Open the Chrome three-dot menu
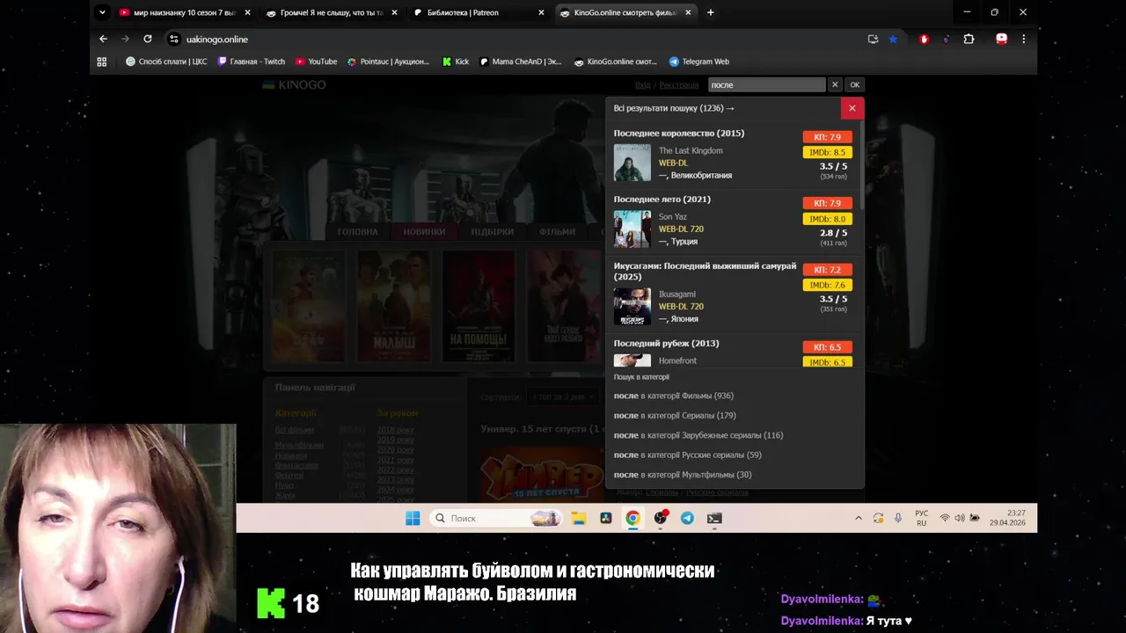The image size is (1126, 633). [1023, 39]
